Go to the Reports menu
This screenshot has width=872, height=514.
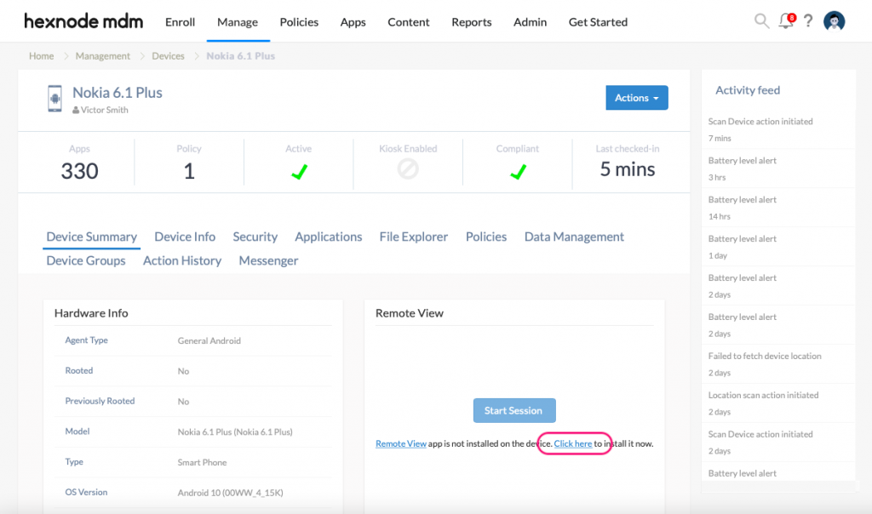(471, 22)
